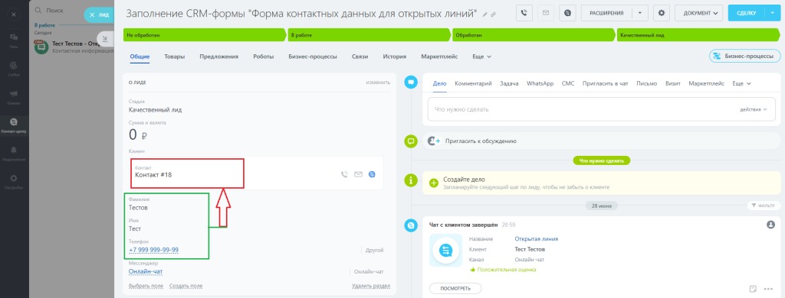Click the Создать поле link
The image size is (785, 298).
186,286
